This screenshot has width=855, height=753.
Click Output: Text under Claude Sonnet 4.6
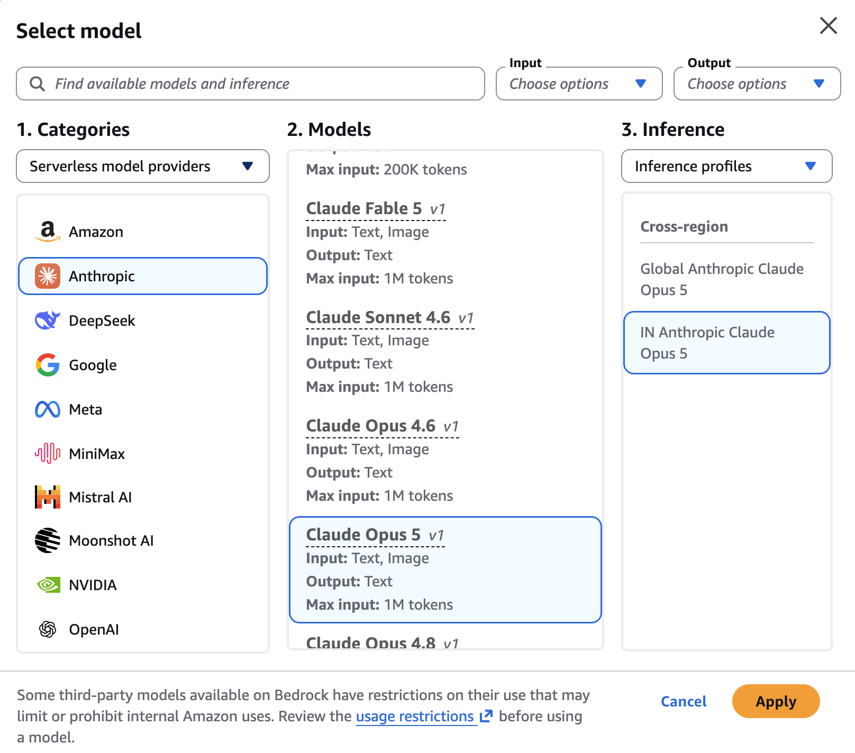[x=349, y=363]
